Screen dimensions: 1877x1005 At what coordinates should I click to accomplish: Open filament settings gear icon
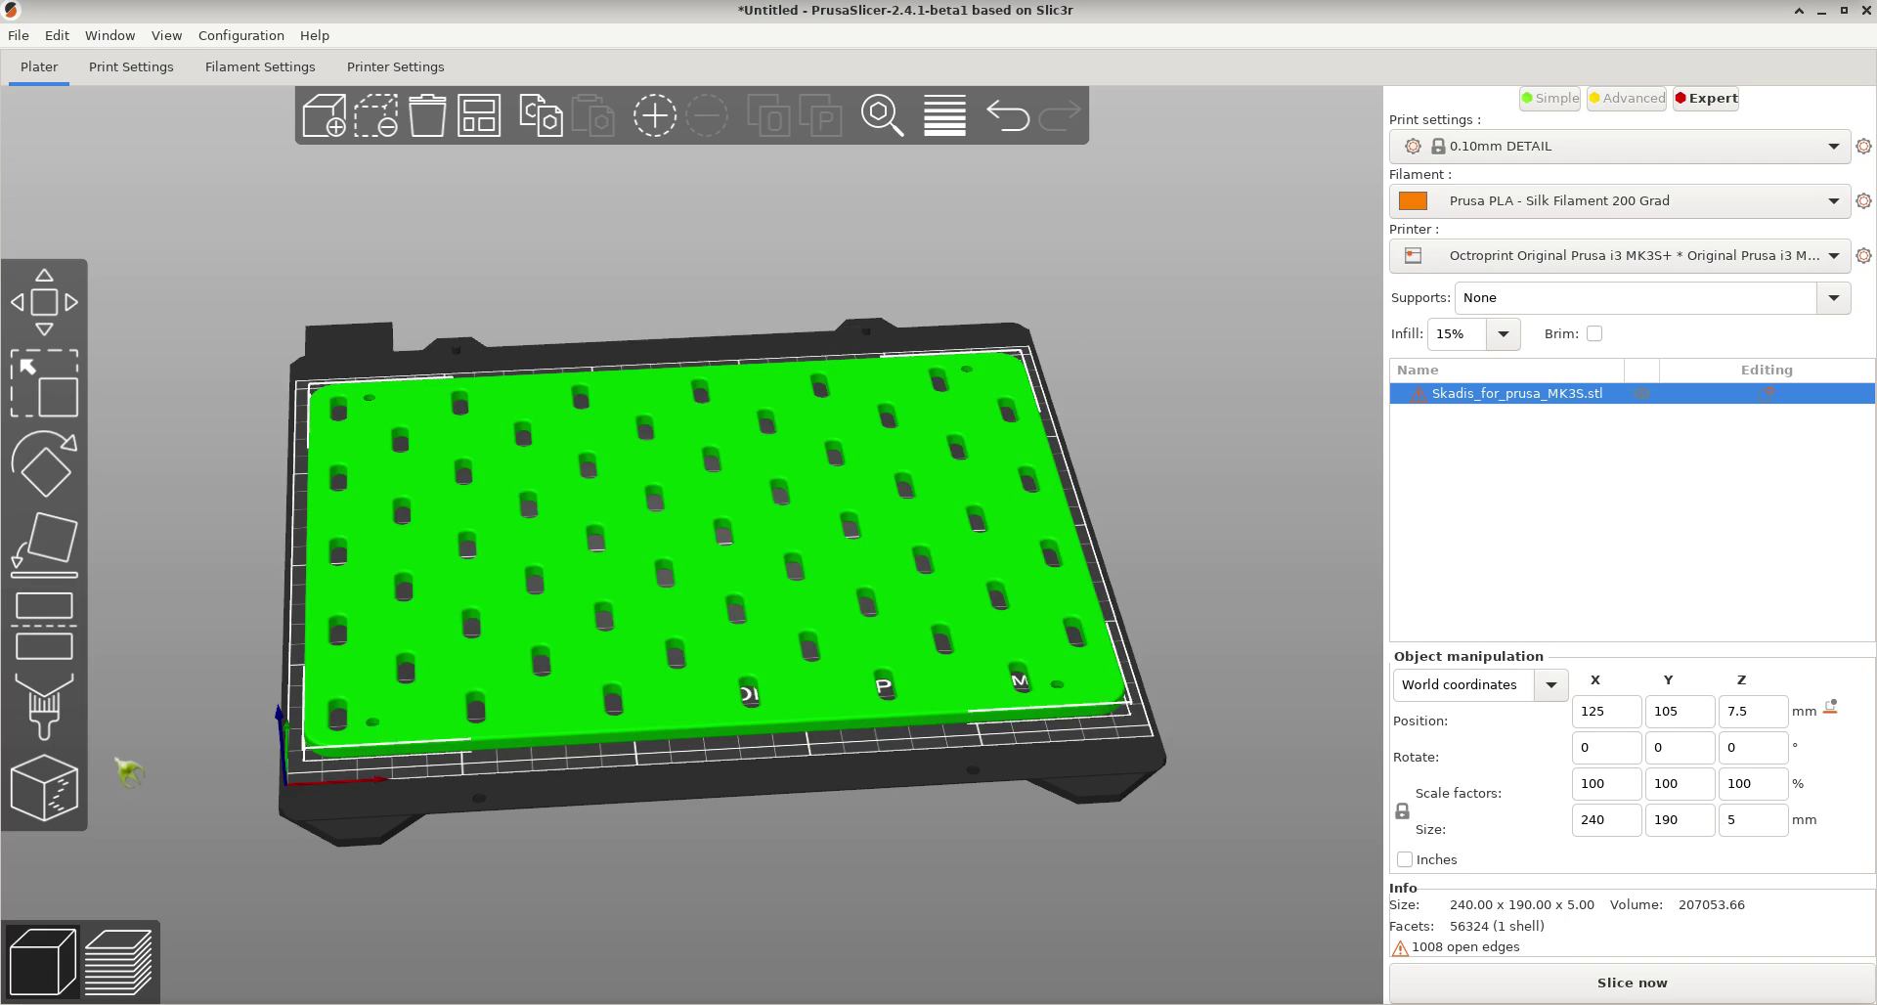click(x=1863, y=200)
